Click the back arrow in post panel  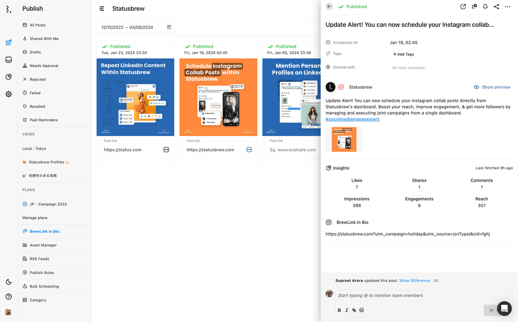(x=329, y=7)
